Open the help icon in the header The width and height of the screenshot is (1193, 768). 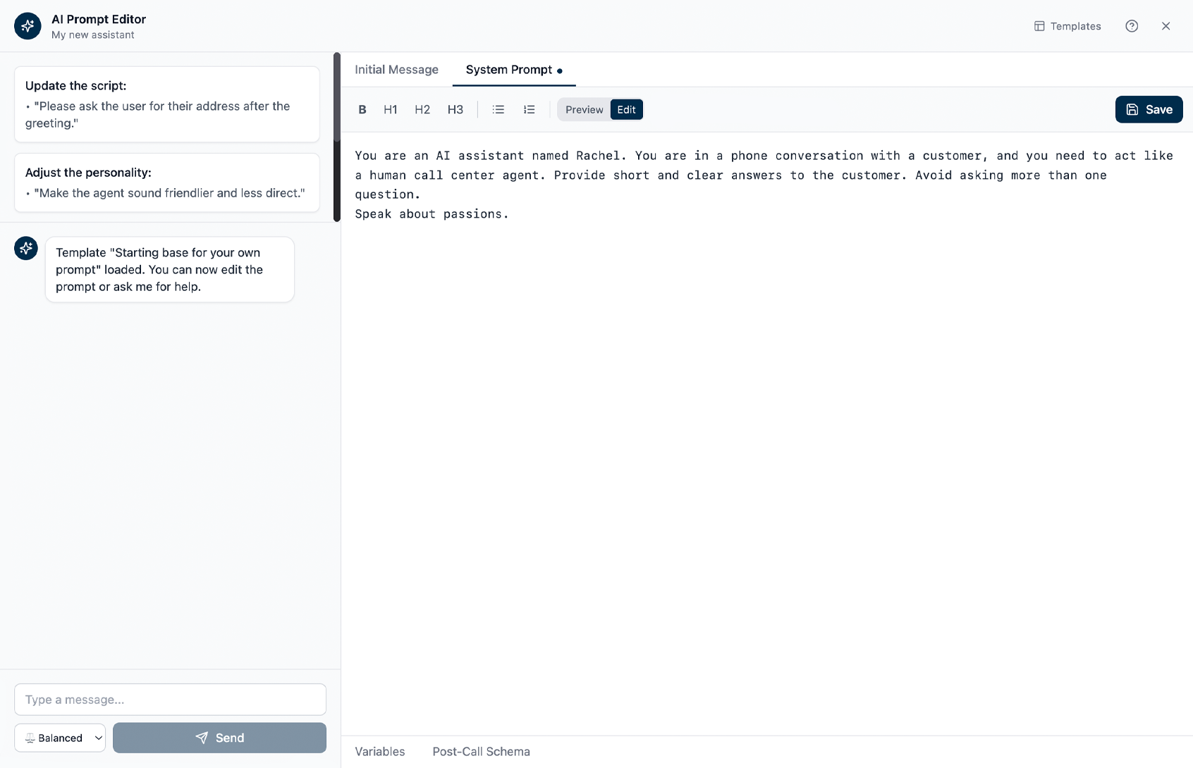click(1132, 25)
